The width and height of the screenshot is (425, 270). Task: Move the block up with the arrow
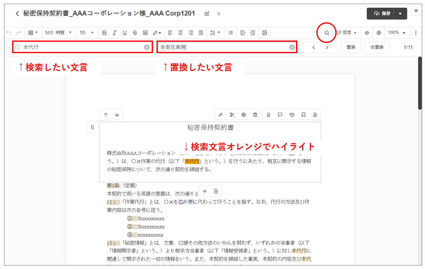(x=106, y=115)
